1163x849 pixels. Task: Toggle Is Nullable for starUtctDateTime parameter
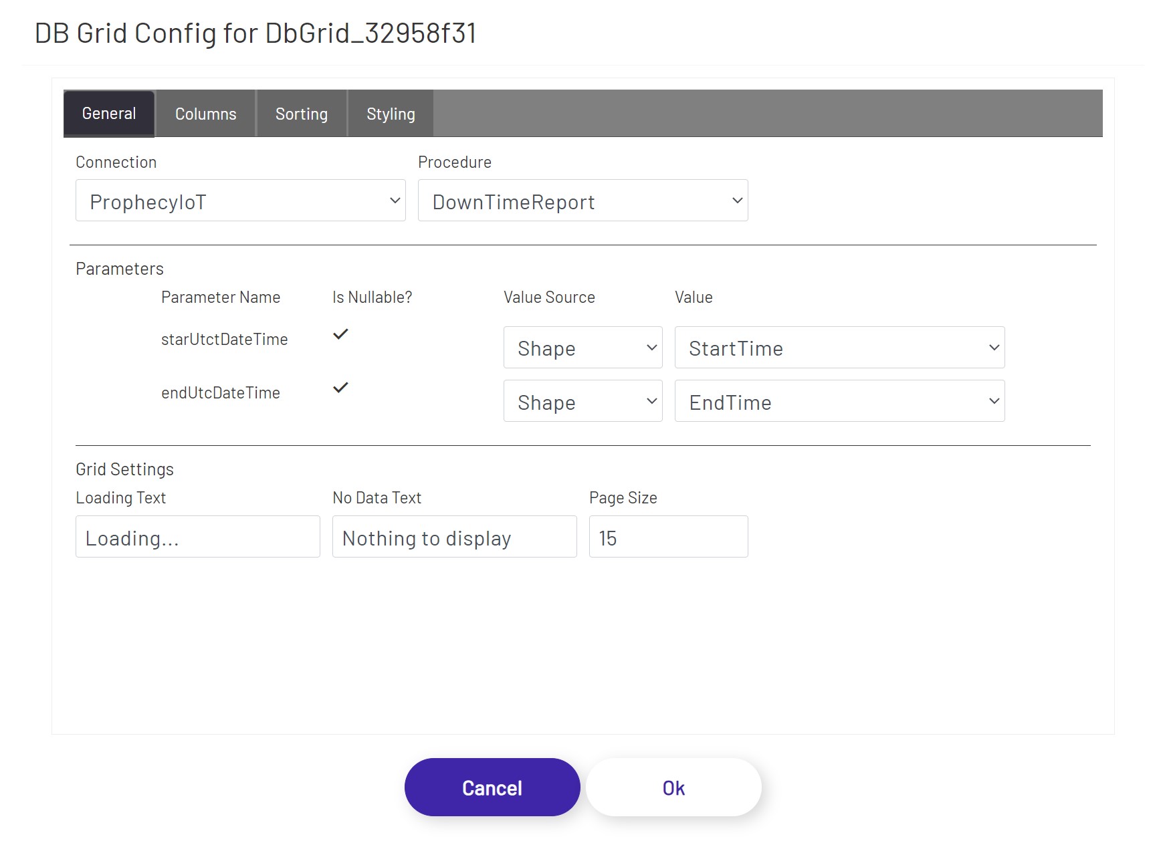tap(340, 334)
